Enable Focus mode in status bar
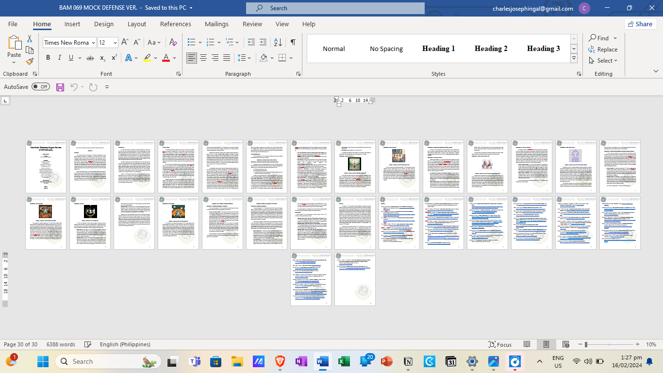The height and width of the screenshot is (373, 663). 500,344
